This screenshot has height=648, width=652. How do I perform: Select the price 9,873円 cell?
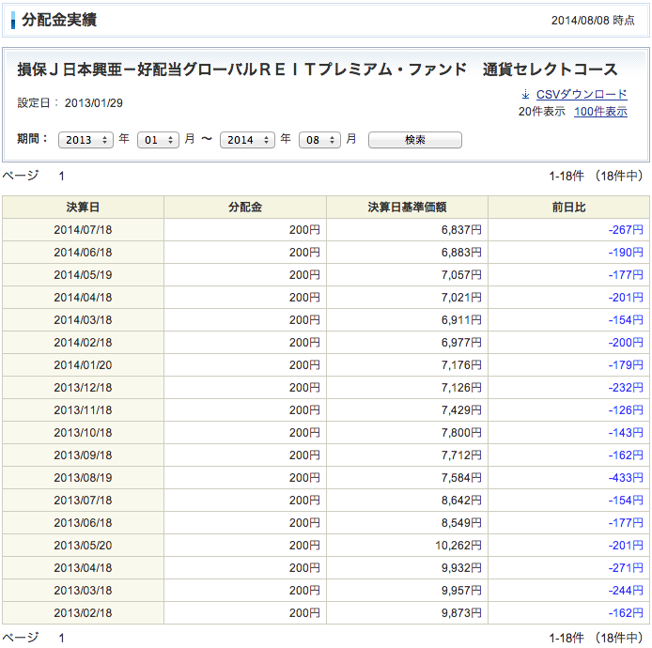tap(407, 612)
